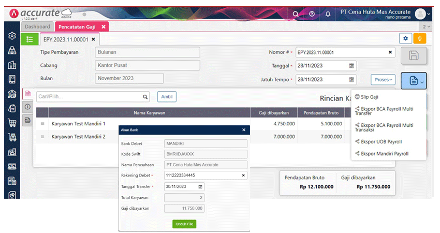Viewport: 440px width, 233px height.
Task: Select Ekspor Mandiri Payroll menu item
Action: [x=385, y=154]
